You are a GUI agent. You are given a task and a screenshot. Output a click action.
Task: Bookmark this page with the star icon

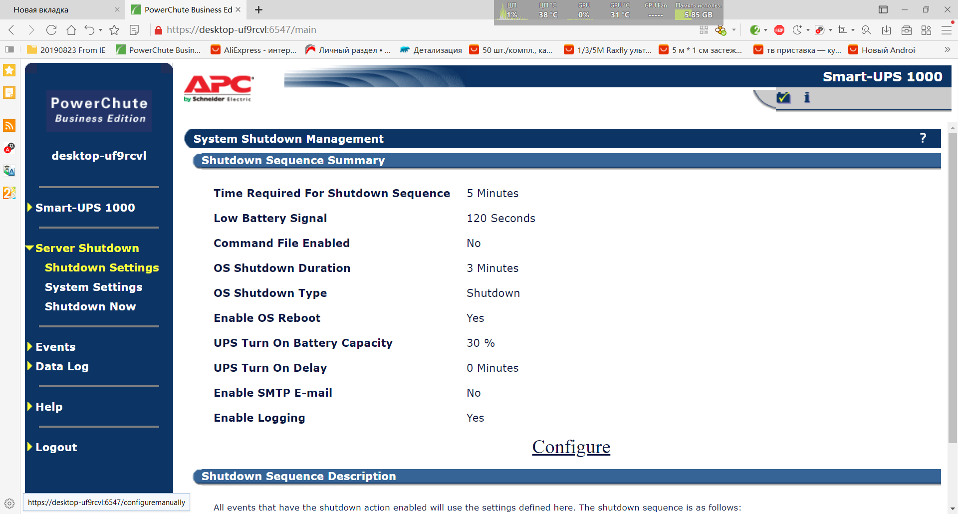coord(114,30)
